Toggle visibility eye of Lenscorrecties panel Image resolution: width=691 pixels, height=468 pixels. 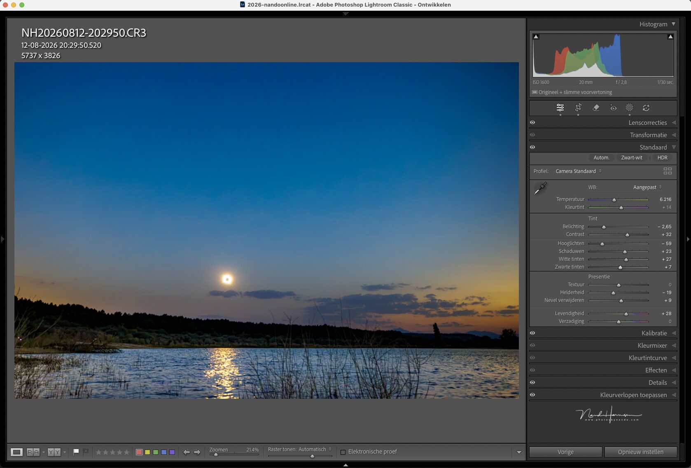point(532,122)
